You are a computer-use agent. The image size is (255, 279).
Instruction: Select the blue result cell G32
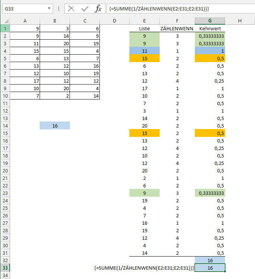coord(210,260)
